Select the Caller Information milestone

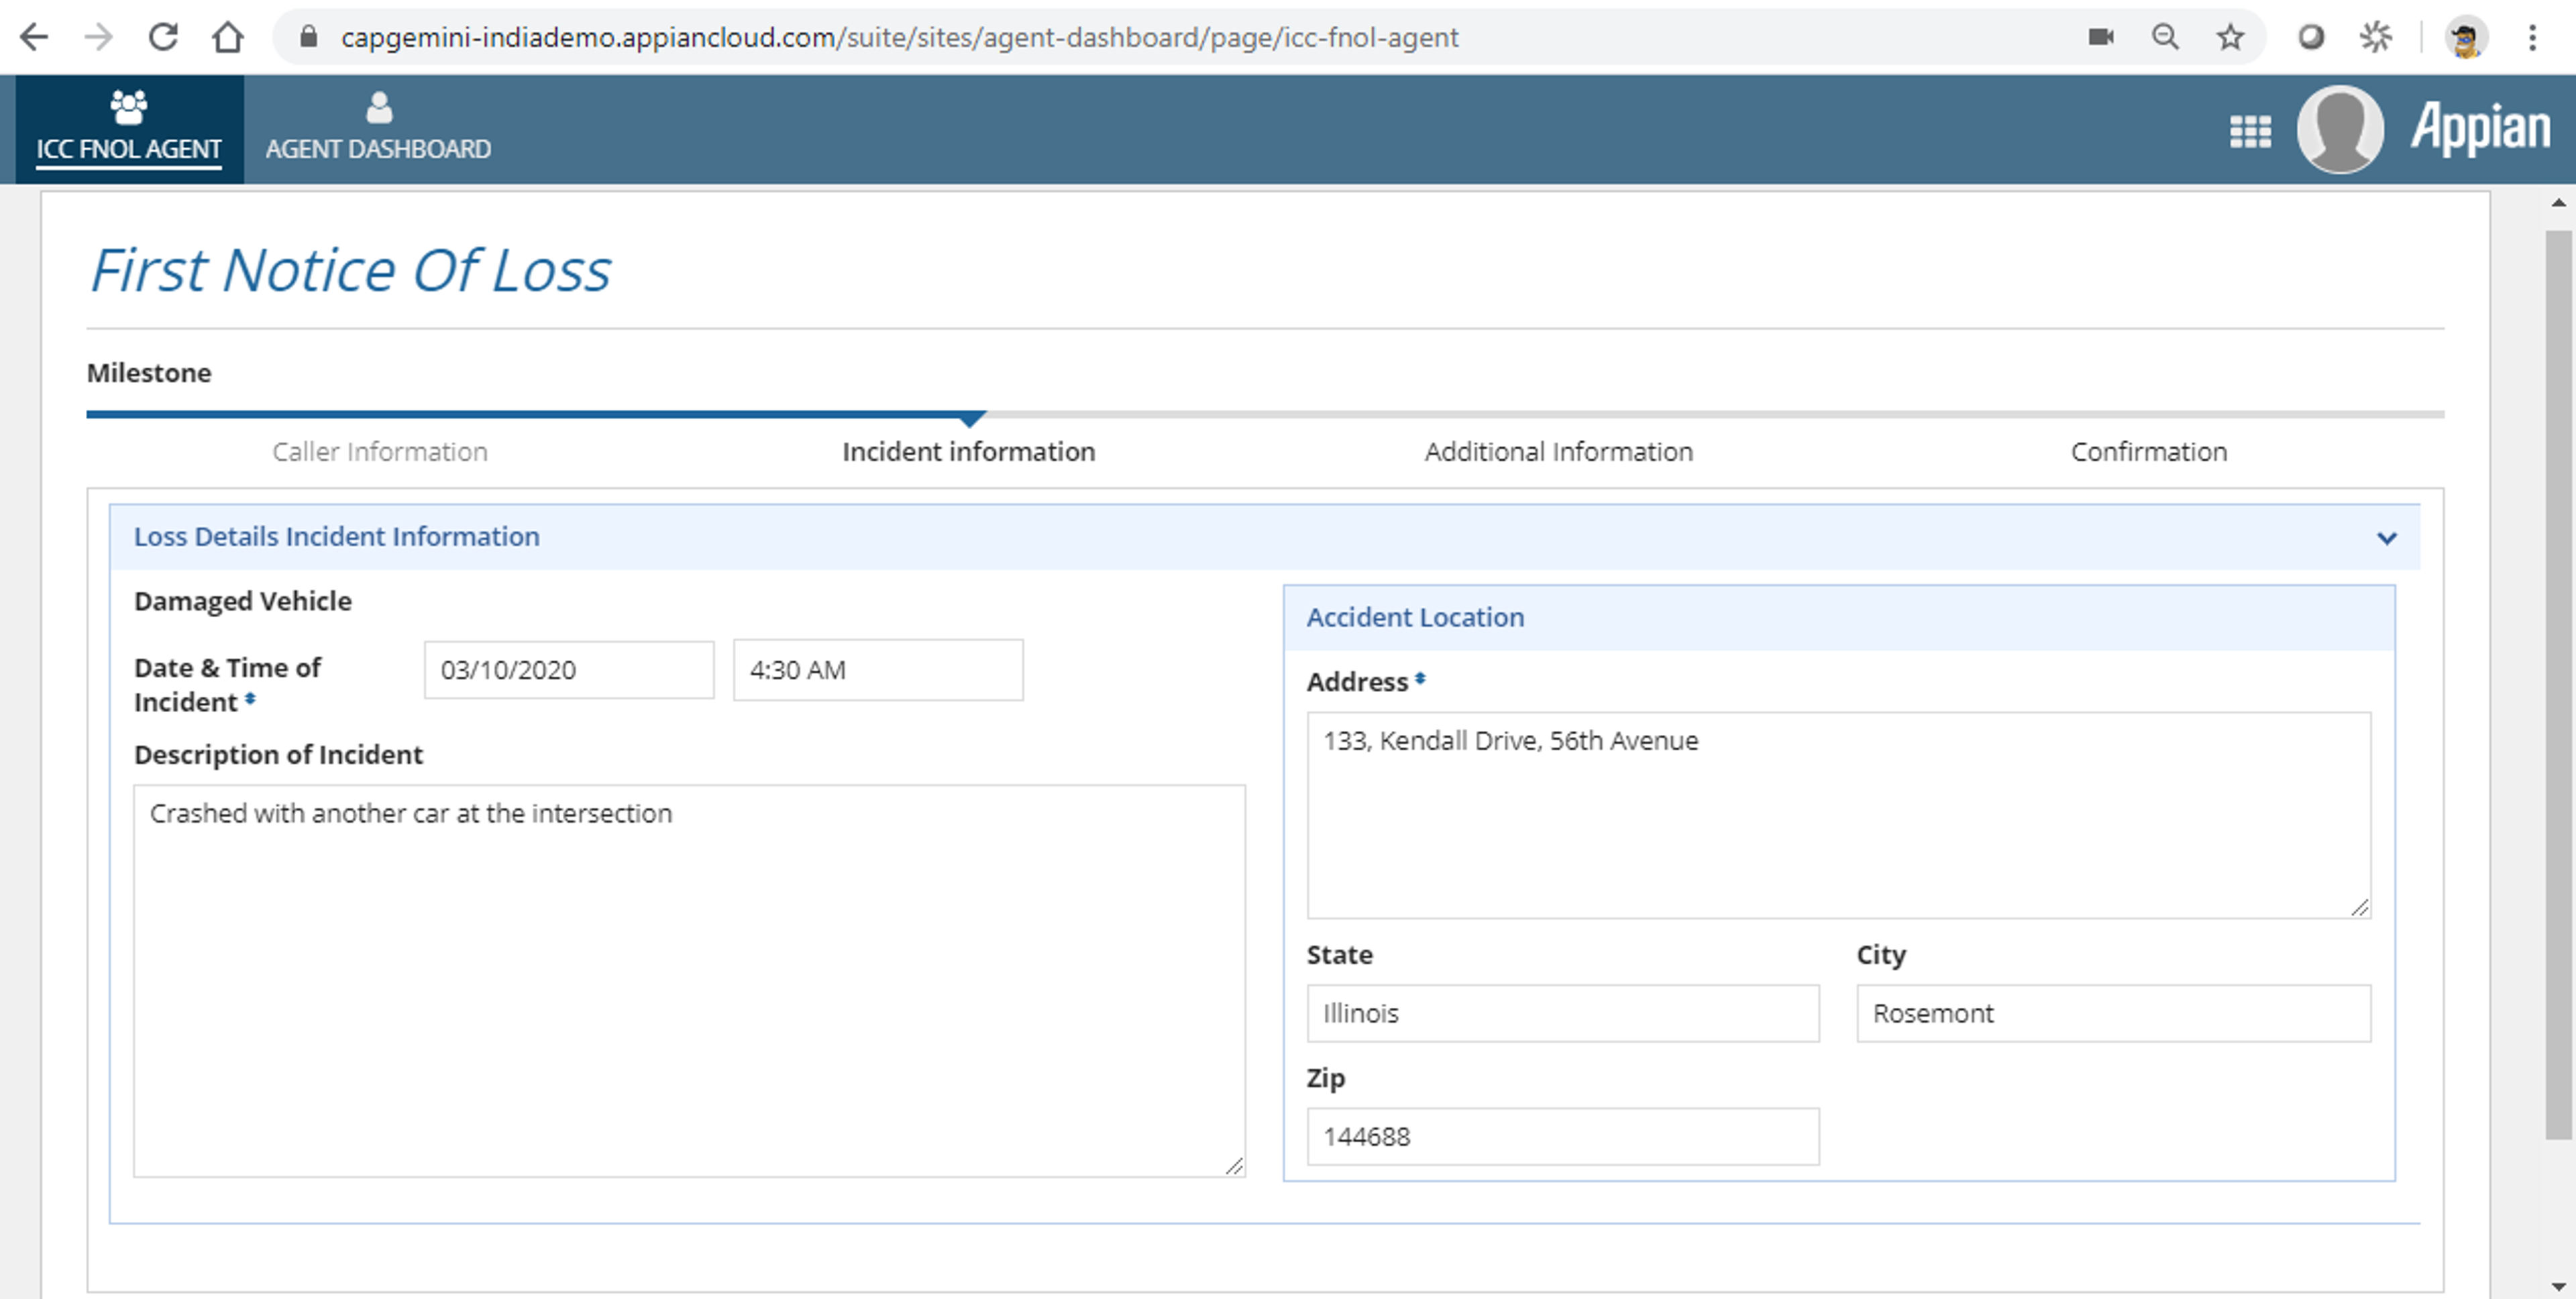pyautogui.click(x=380, y=452)
